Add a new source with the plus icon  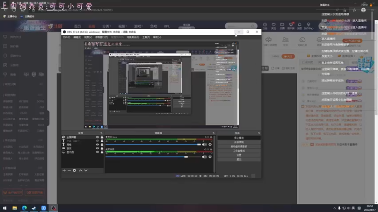(64, 171)
